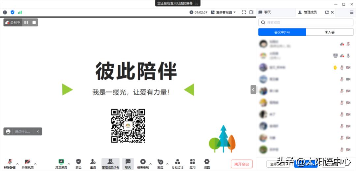This screenshot has width=356, height=171.
Task: Click the raised hand icon in member list
Action: click(335, 67)
